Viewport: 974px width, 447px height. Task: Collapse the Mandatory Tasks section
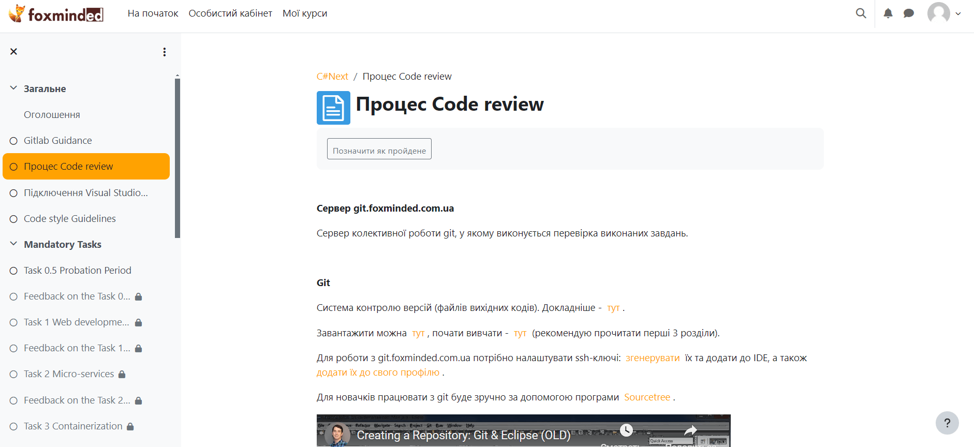point(14,244)
